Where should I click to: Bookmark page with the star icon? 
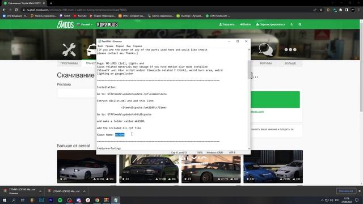click(x=321, y=10)
